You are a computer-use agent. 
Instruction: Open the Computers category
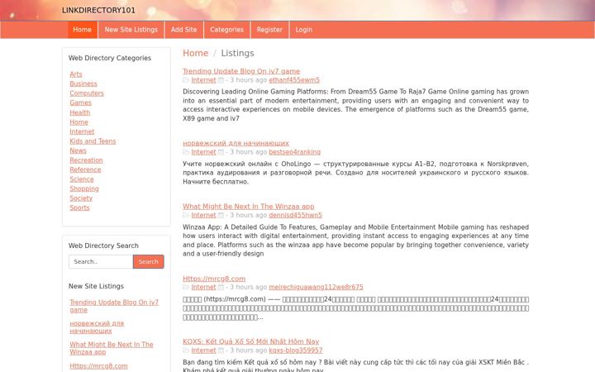click(87, 93)
